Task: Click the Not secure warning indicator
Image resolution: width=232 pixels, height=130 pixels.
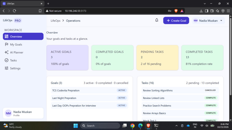Action: [x=54, y=11]
